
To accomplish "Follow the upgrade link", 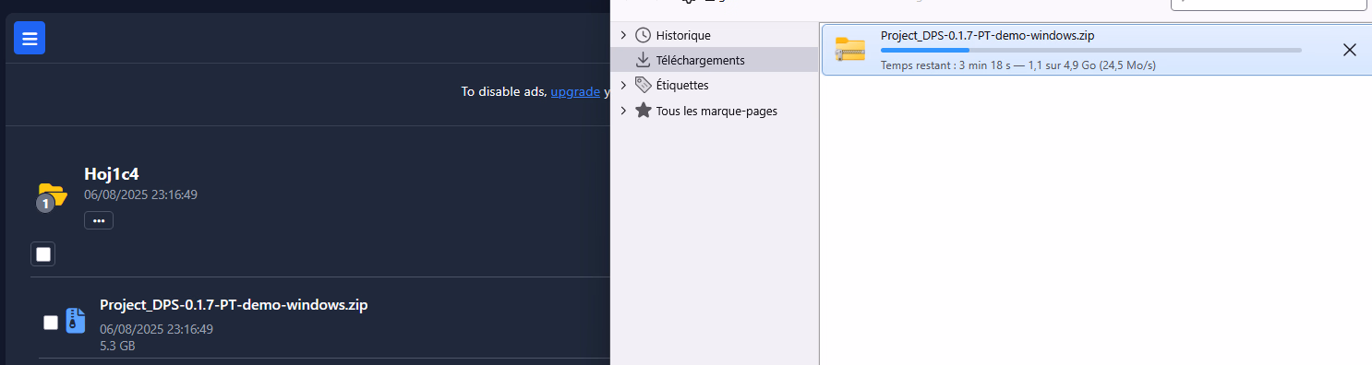I will [x=575, y=92].
